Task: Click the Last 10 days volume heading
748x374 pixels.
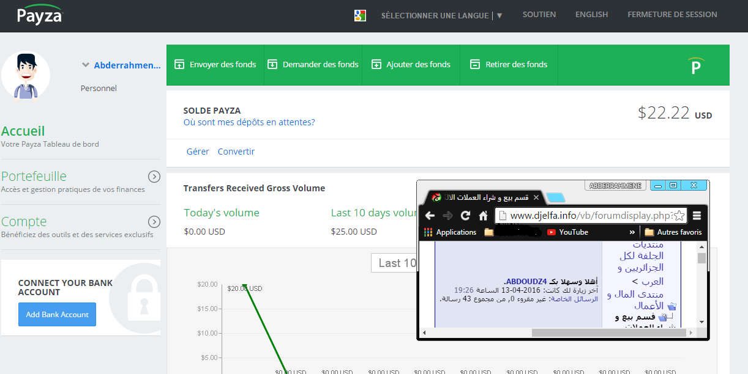Action: [x=374, y=213]
